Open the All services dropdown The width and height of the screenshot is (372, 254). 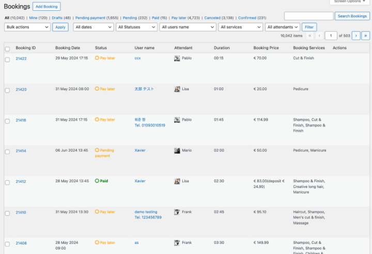tap(241, 27)
